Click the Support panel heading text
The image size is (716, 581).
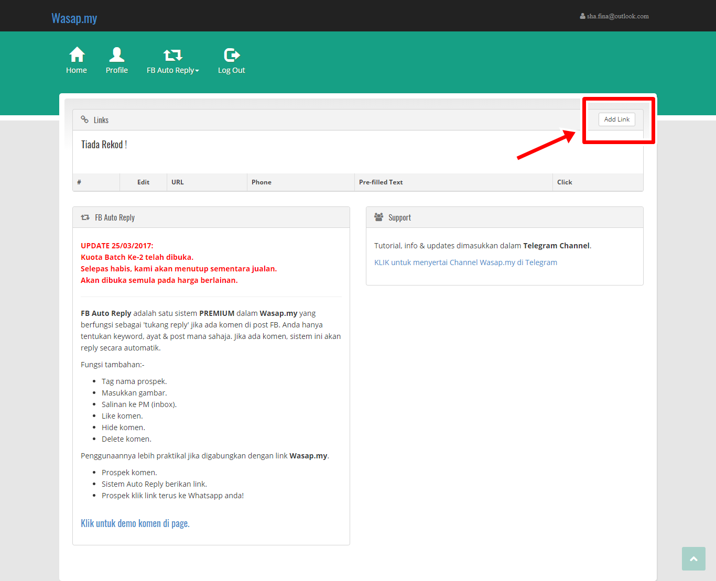coord(399,217)
